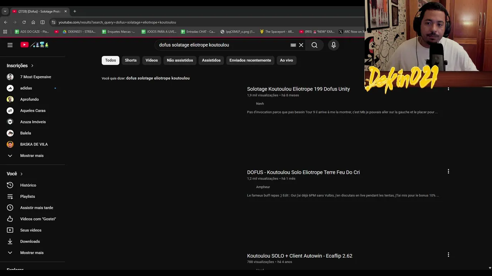The width and height of the screenshot is (492, 276).
Task: Open the tab search dropdown arrow
Action: pyautogui.click(x=5, y=11)
